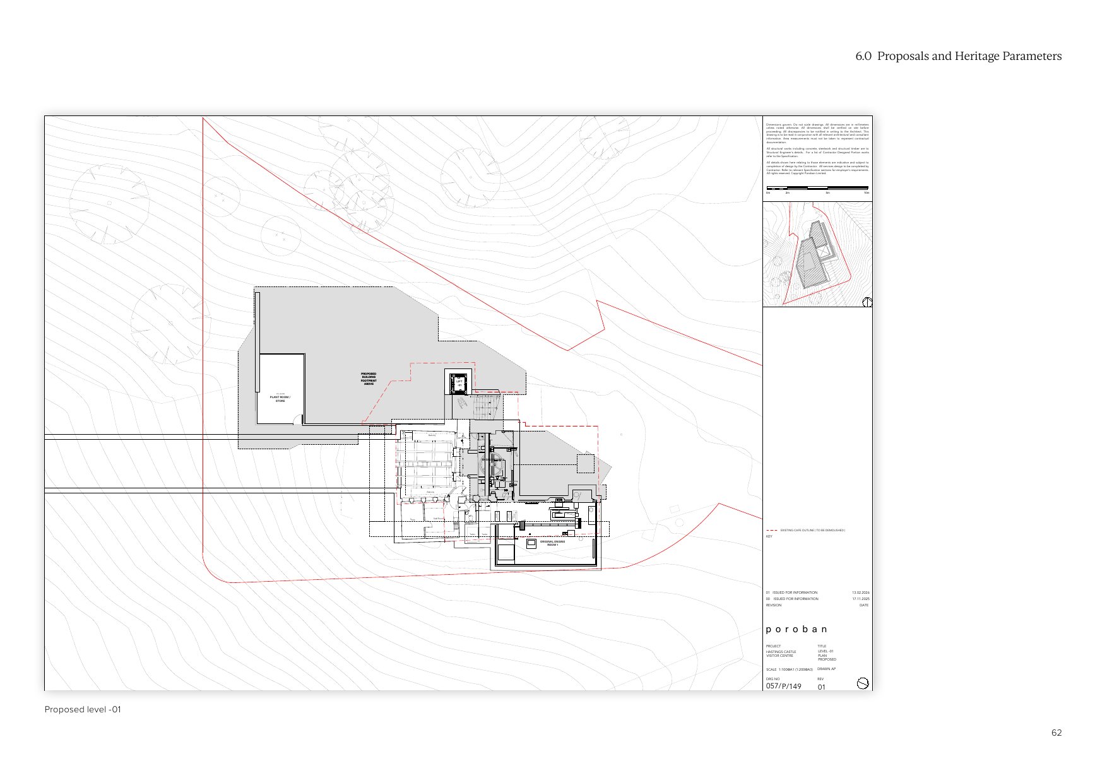Viewport: 1107px width, 783px height.
Task: Click the drawing number 057/P/149
Action: coord(783,686)
